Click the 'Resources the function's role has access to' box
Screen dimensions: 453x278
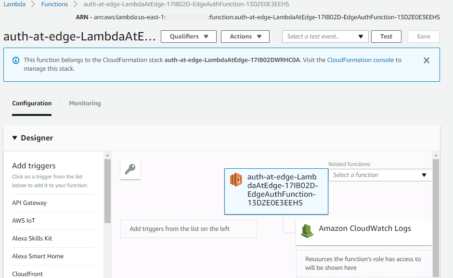364,263
